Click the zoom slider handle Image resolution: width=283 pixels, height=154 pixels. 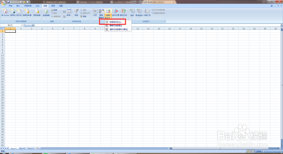pyautogui.click(x=272, y=151)
